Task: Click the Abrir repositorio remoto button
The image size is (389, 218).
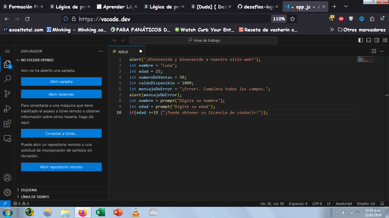Action: coord(61,167)
